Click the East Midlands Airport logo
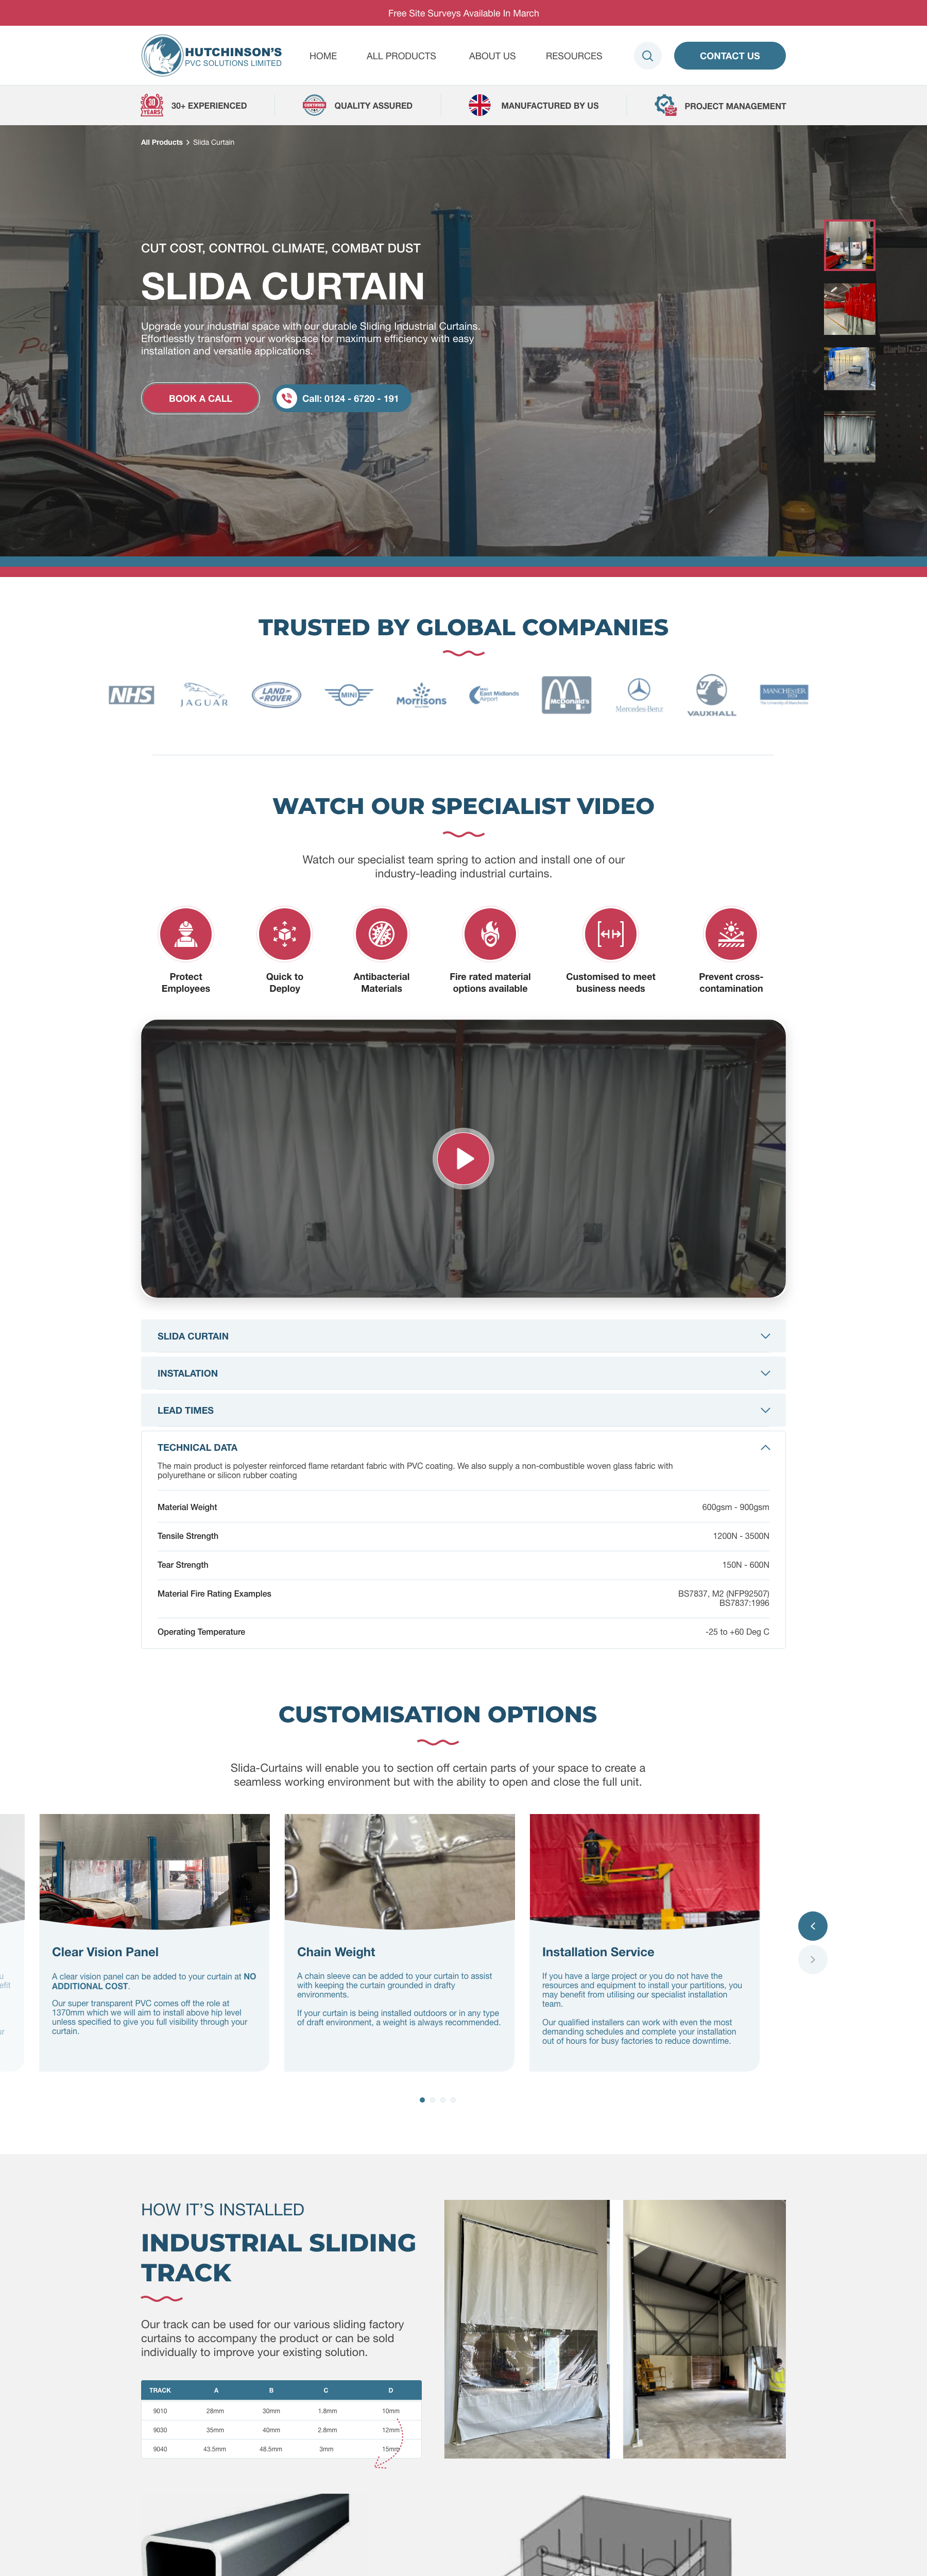Image resolution: width=927 pixels, height=2576 pixels. coord(494,695)
